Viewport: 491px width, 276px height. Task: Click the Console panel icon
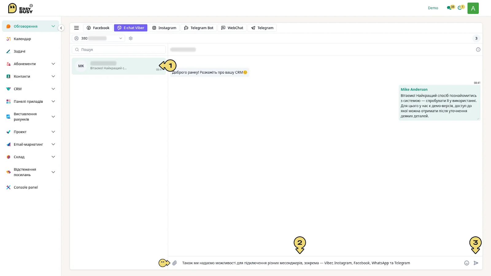coord(9,187)
